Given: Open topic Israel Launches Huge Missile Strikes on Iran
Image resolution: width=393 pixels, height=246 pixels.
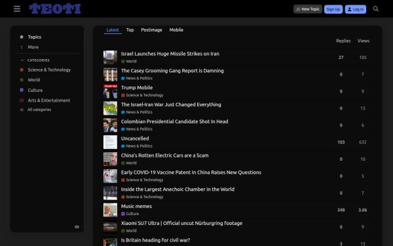Looking at the screenshot, I should (170, 54).
